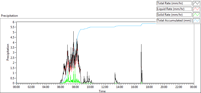Click the Total Accumulated blue line sample icon
Screen dimensions: 201x93
tap(196, 20)
